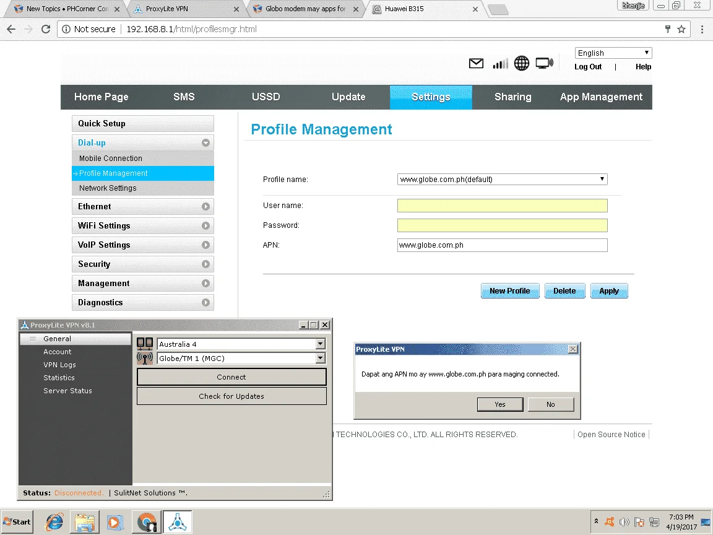Viewport: 713px width, 535px height.
Task: Click the WiFi device monitor icon
Action: (x=544, y=63)
